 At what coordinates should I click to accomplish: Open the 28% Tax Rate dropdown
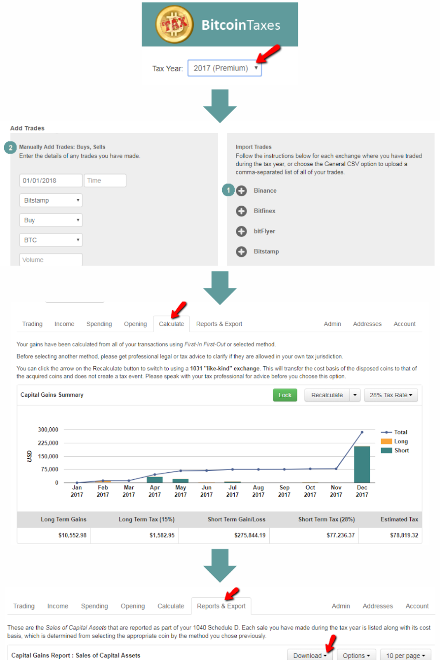pos(391,395)
